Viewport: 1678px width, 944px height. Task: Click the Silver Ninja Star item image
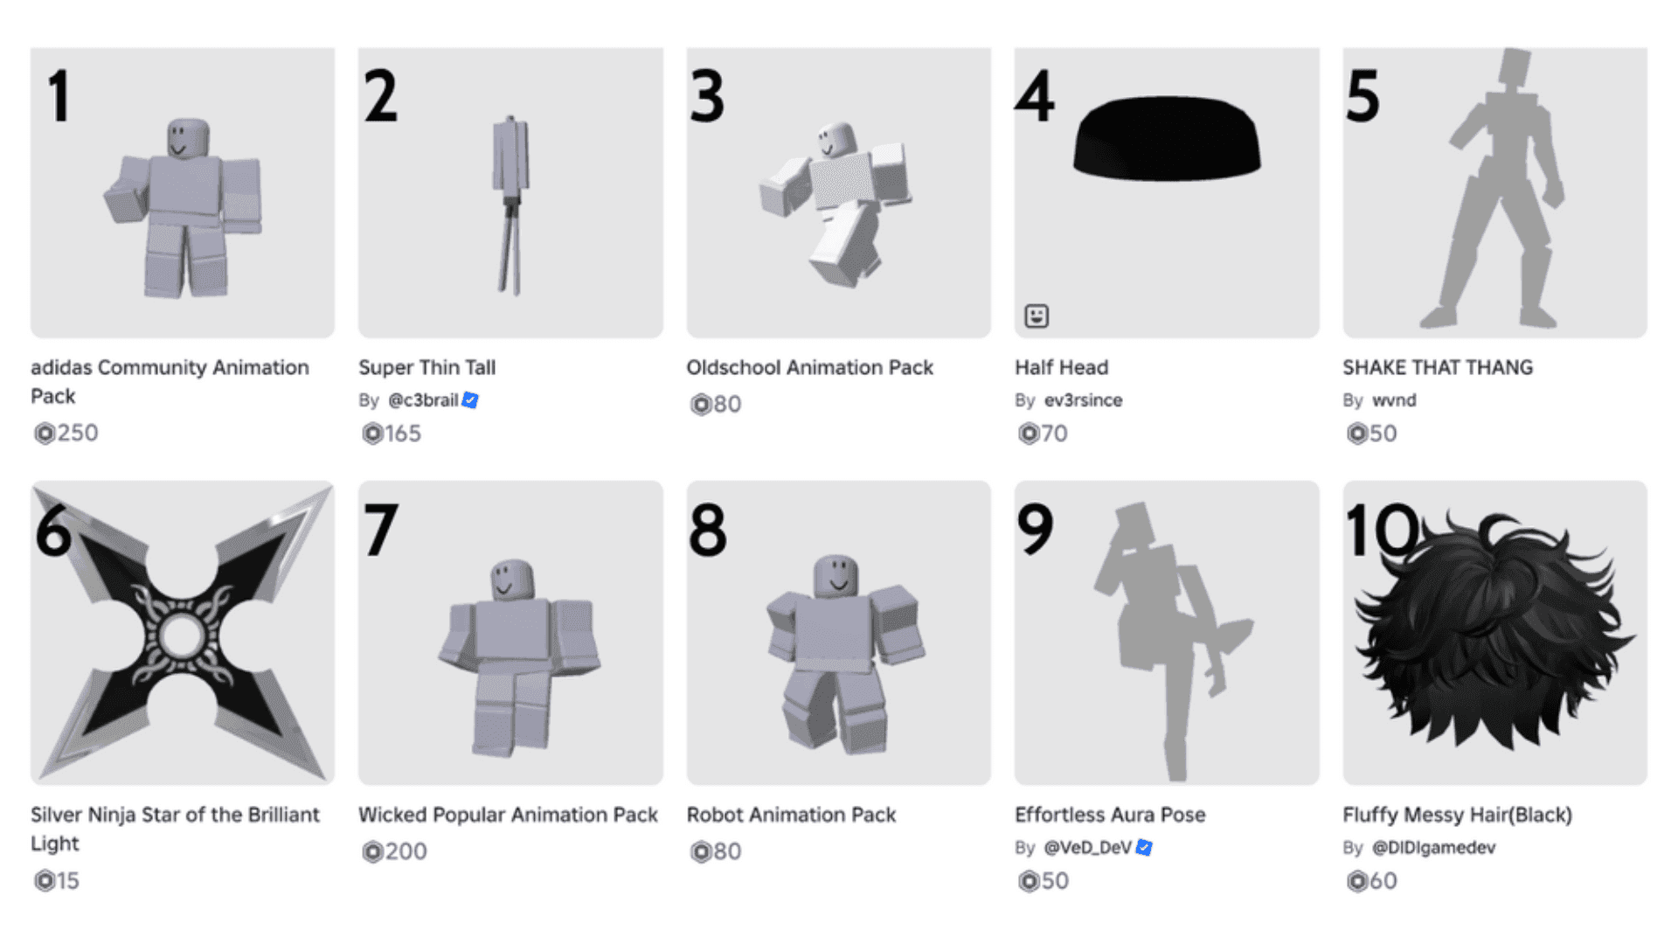click(x=183, y=633)
